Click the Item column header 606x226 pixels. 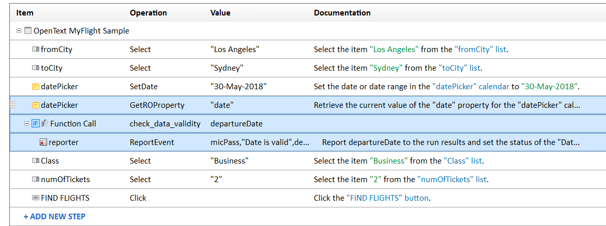tap(24, 12)
